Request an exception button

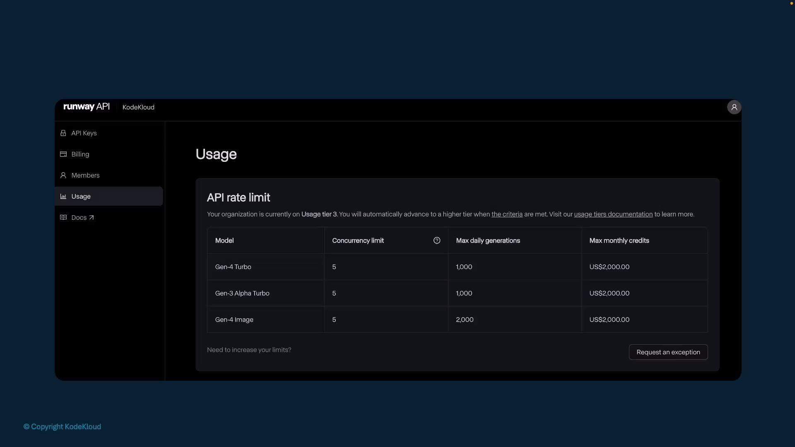point(668,352)
